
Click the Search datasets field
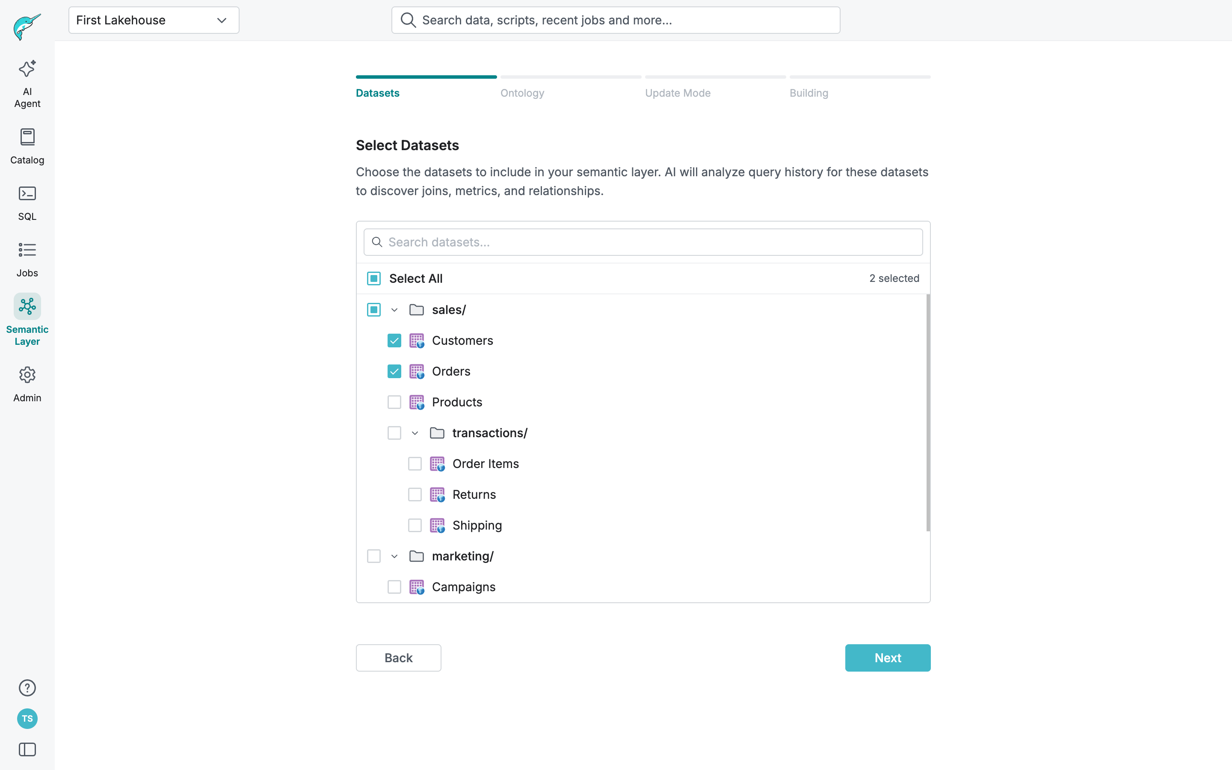point(642,242)
